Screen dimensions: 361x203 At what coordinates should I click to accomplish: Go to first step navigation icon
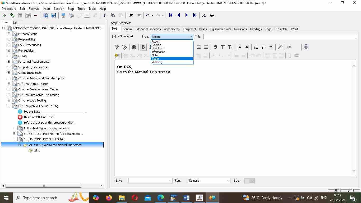coord(171,15)
